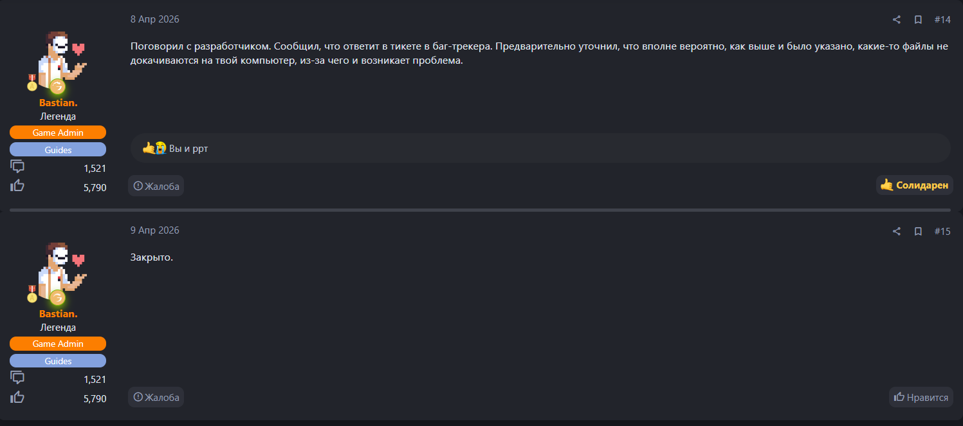This screenshot has height=426, width=963.
Task: Click thumbs-up score icon in second profile
Action: point(18,398)
